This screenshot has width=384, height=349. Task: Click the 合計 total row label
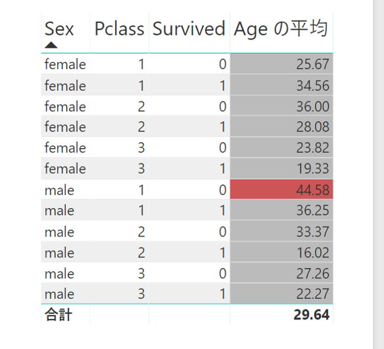(59, 314)
